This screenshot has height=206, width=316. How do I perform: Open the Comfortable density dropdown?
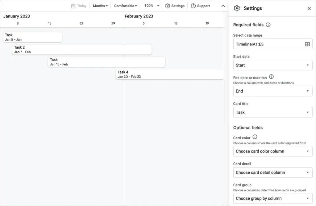(x=126, y=6)
